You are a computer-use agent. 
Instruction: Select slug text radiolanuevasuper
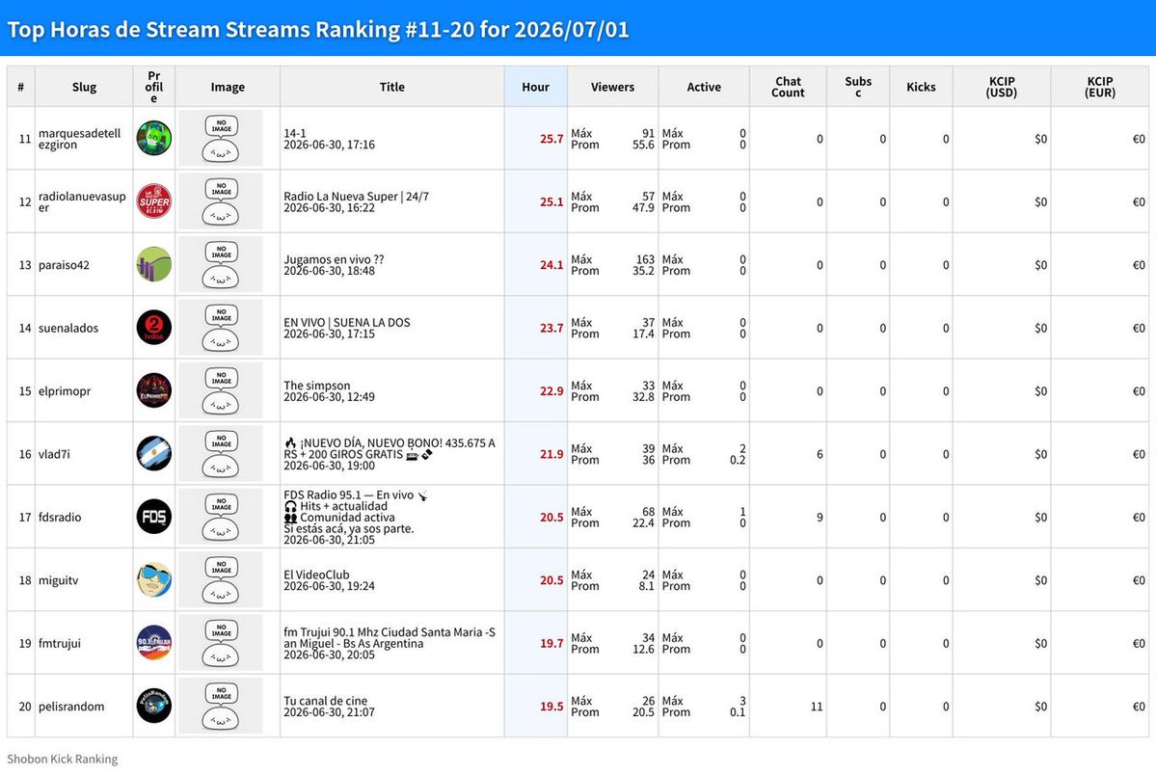tap(82, 202)
